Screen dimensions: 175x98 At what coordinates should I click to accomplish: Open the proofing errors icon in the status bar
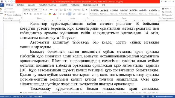(30, 96)
